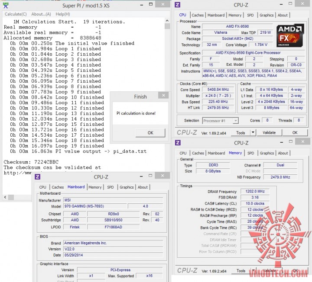The image size is (312, 282).
Task: Click the LPCIO F71868AD field
Action: pyautogui.click(x=114, y=227)
